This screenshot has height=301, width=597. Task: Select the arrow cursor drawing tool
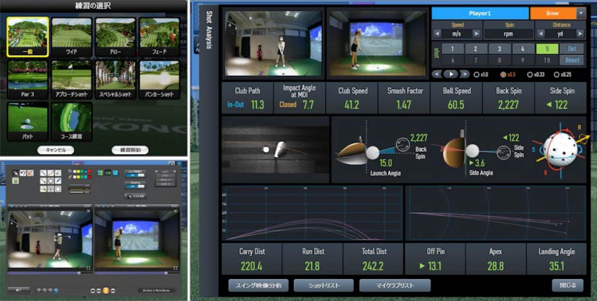coord(15,172)
